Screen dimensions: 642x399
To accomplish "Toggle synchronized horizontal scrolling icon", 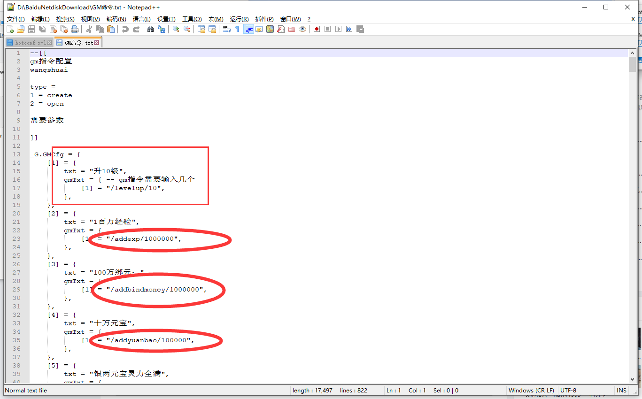I will [212, 29].
